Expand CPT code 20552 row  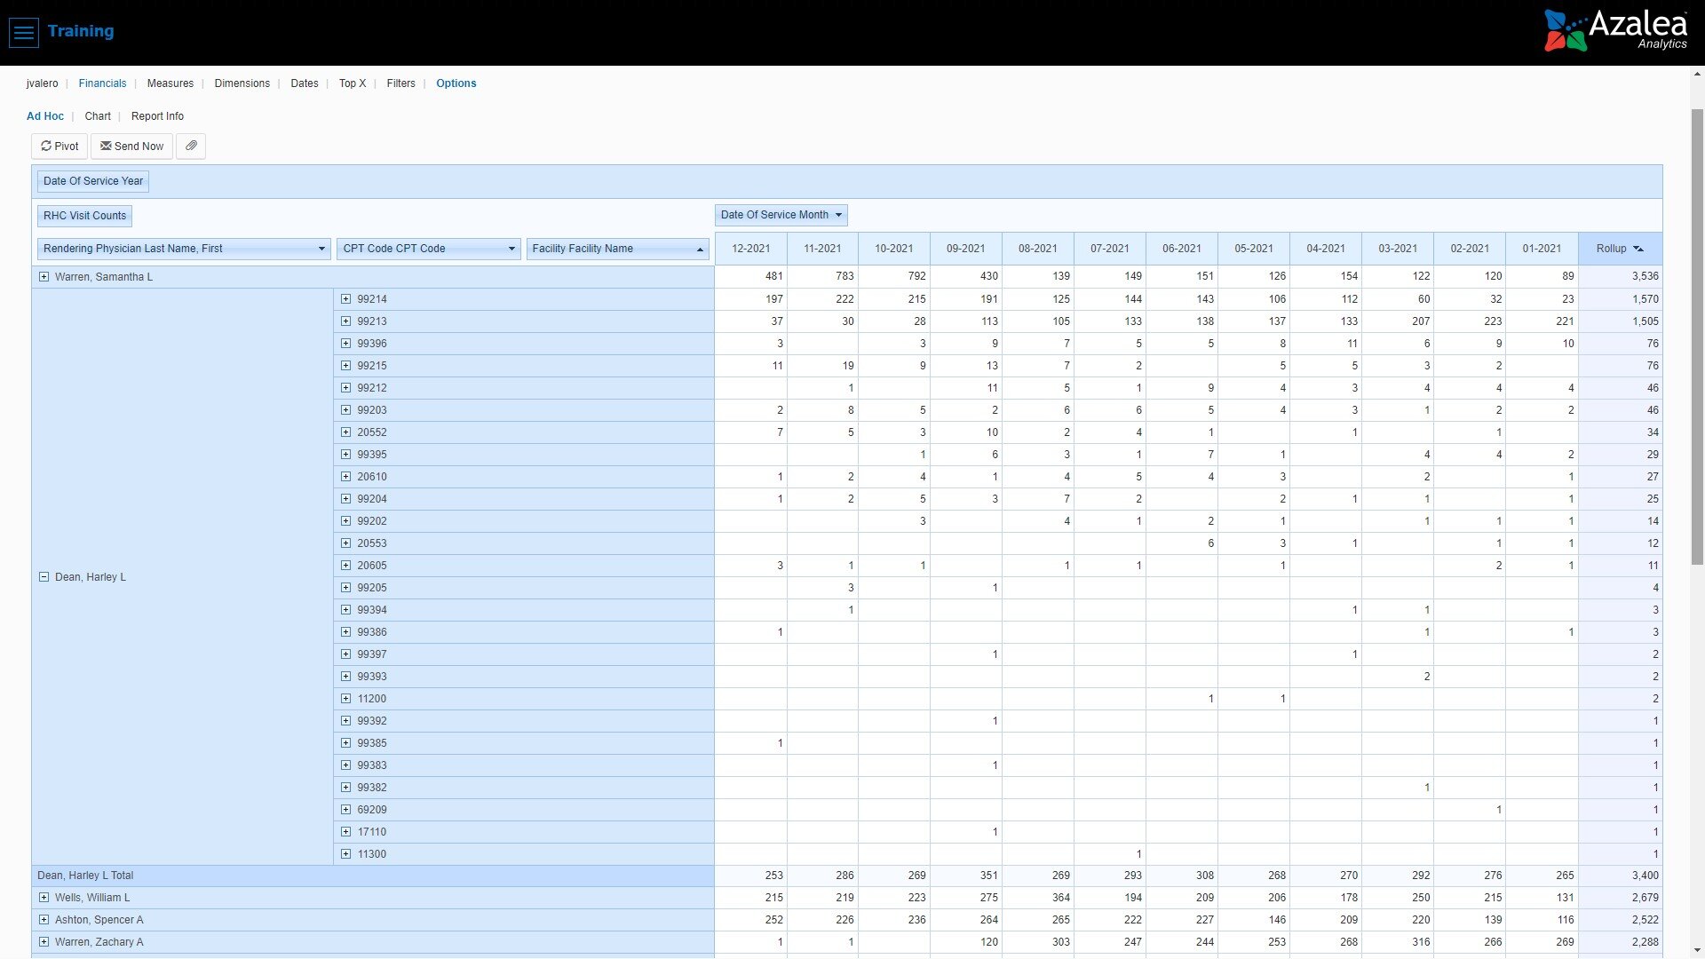click(x=346, y=432)
